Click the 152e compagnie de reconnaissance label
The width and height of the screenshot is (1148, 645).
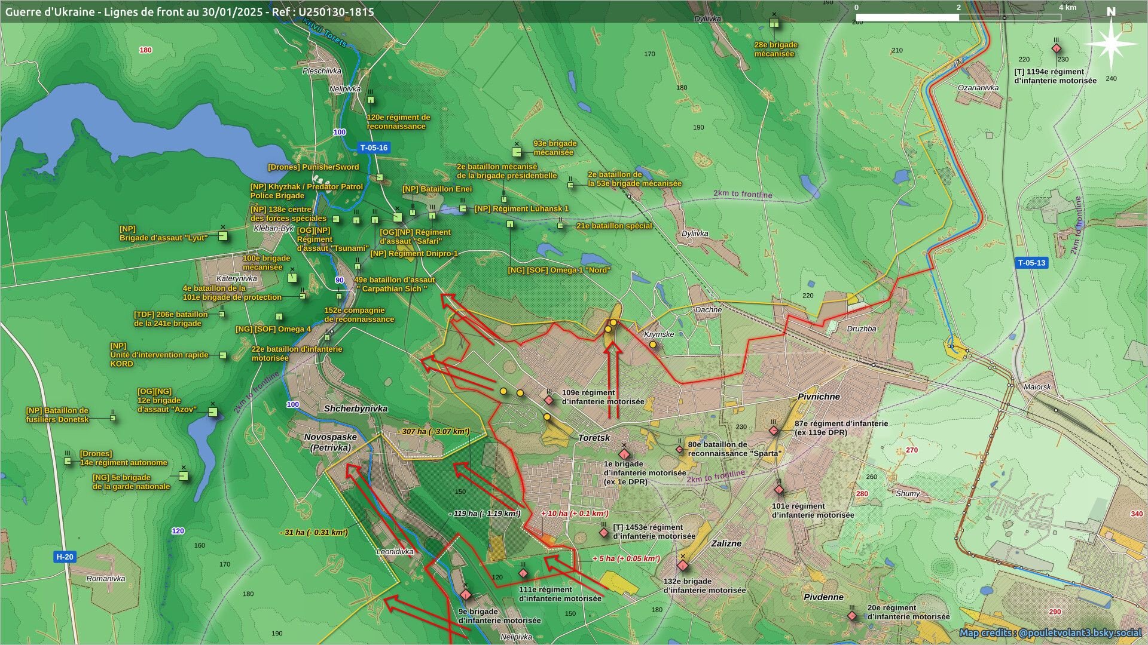[359, 314]
